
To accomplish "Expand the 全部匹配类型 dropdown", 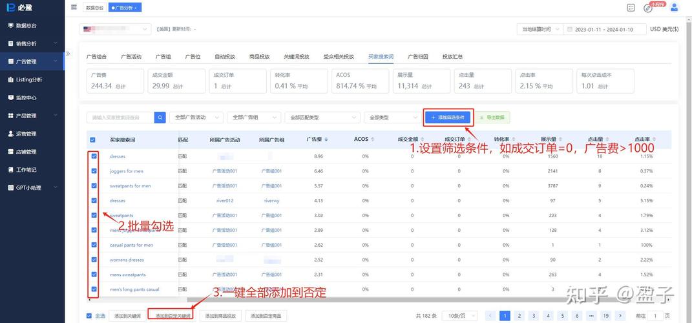I will 322,118.
